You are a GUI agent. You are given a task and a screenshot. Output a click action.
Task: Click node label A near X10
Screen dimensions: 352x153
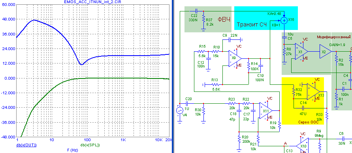pos(285,144)
